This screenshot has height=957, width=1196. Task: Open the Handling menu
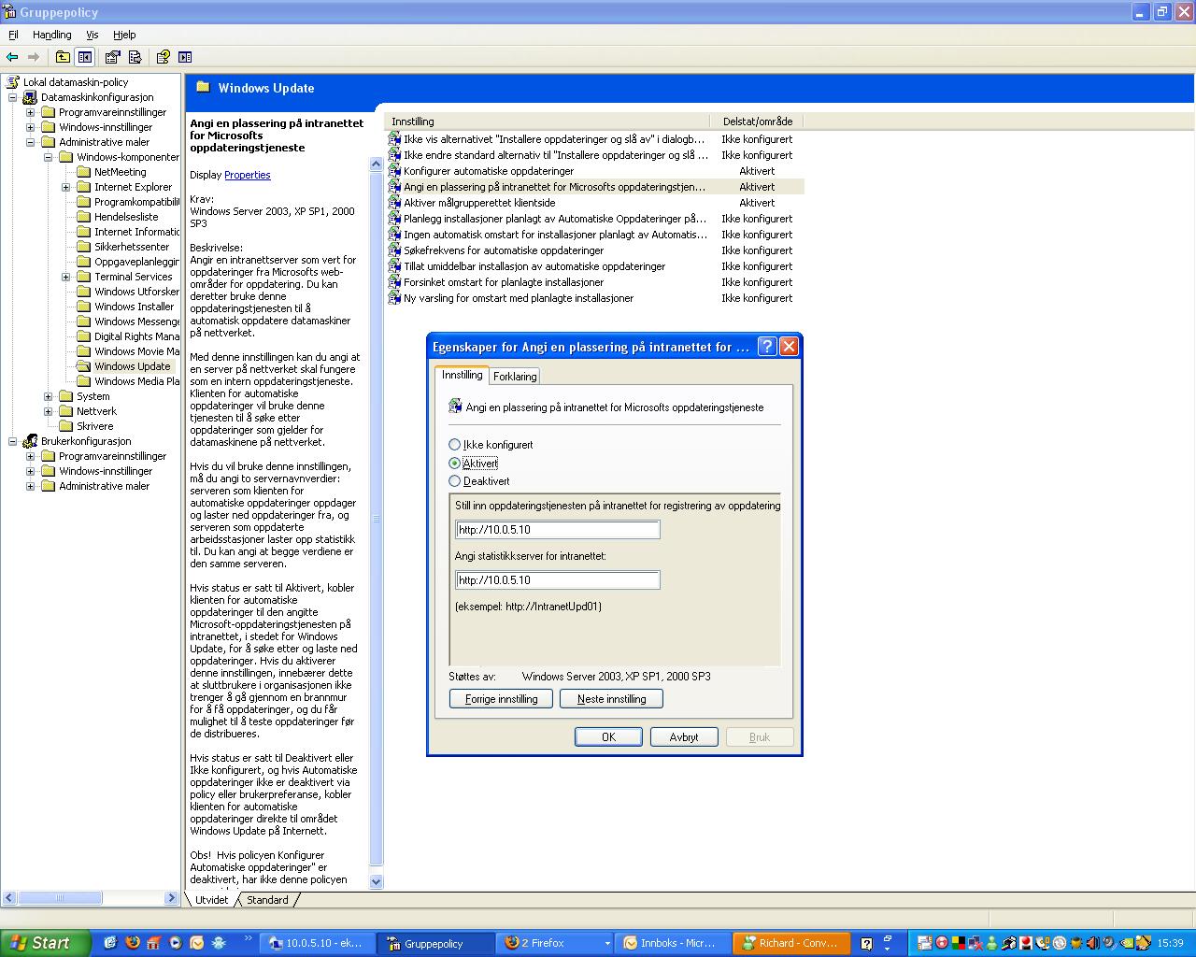[52, 35]
